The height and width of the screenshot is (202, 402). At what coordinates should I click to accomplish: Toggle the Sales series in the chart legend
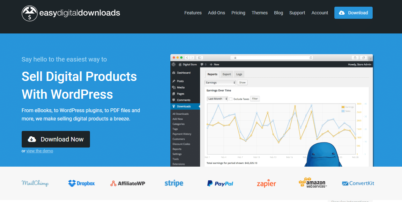pos(347,111)
